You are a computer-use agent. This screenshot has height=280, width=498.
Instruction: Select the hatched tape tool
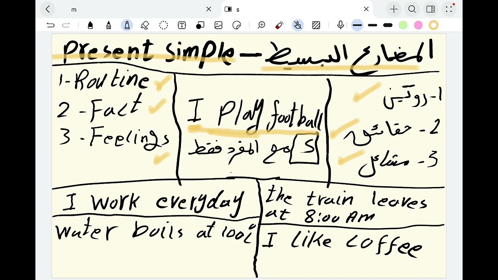tap(316, 25)
